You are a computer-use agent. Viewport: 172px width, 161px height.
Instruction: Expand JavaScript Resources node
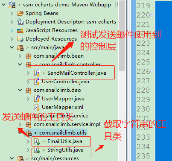click(12, 30)
